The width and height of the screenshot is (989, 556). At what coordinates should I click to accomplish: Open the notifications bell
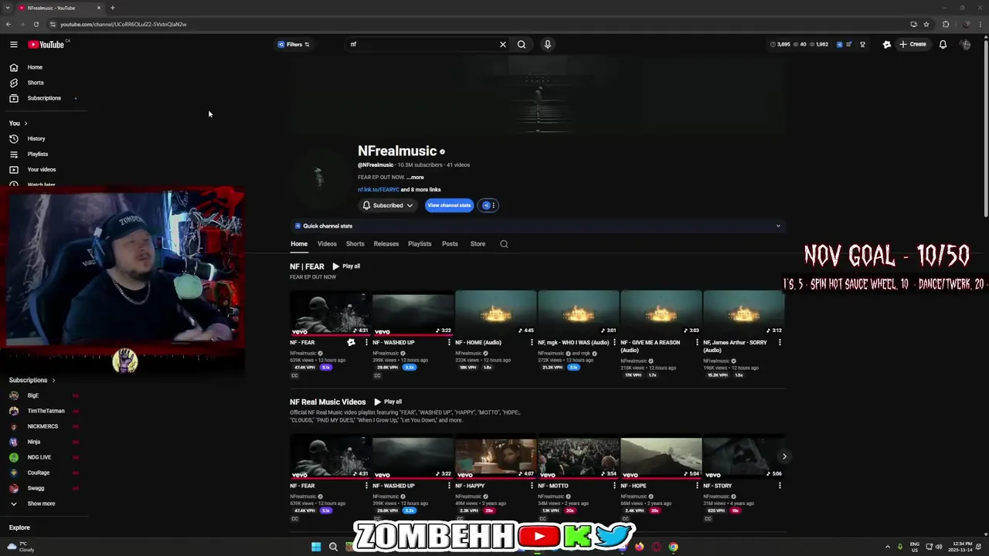coord(943,44)
